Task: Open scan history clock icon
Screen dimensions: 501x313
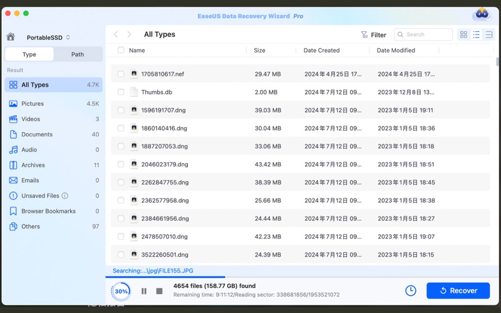Action: tap(411, 290)
